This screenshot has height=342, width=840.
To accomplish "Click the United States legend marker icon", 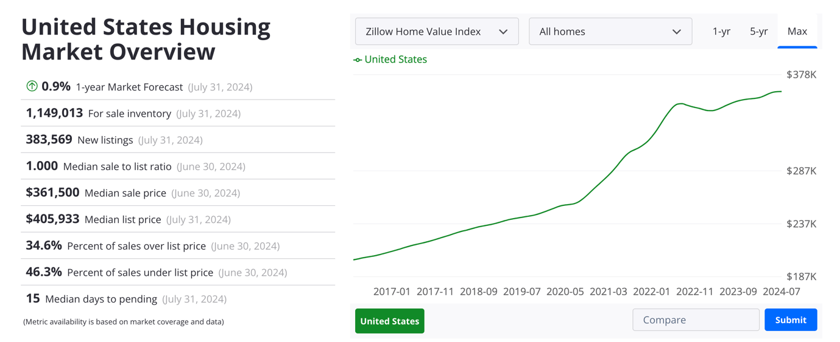I will [x=358, y=60].
